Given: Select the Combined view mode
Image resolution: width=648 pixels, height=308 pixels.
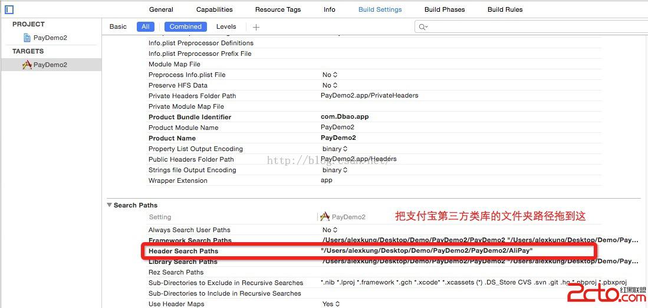Looking at the screenshot, I should click(186, 27).
